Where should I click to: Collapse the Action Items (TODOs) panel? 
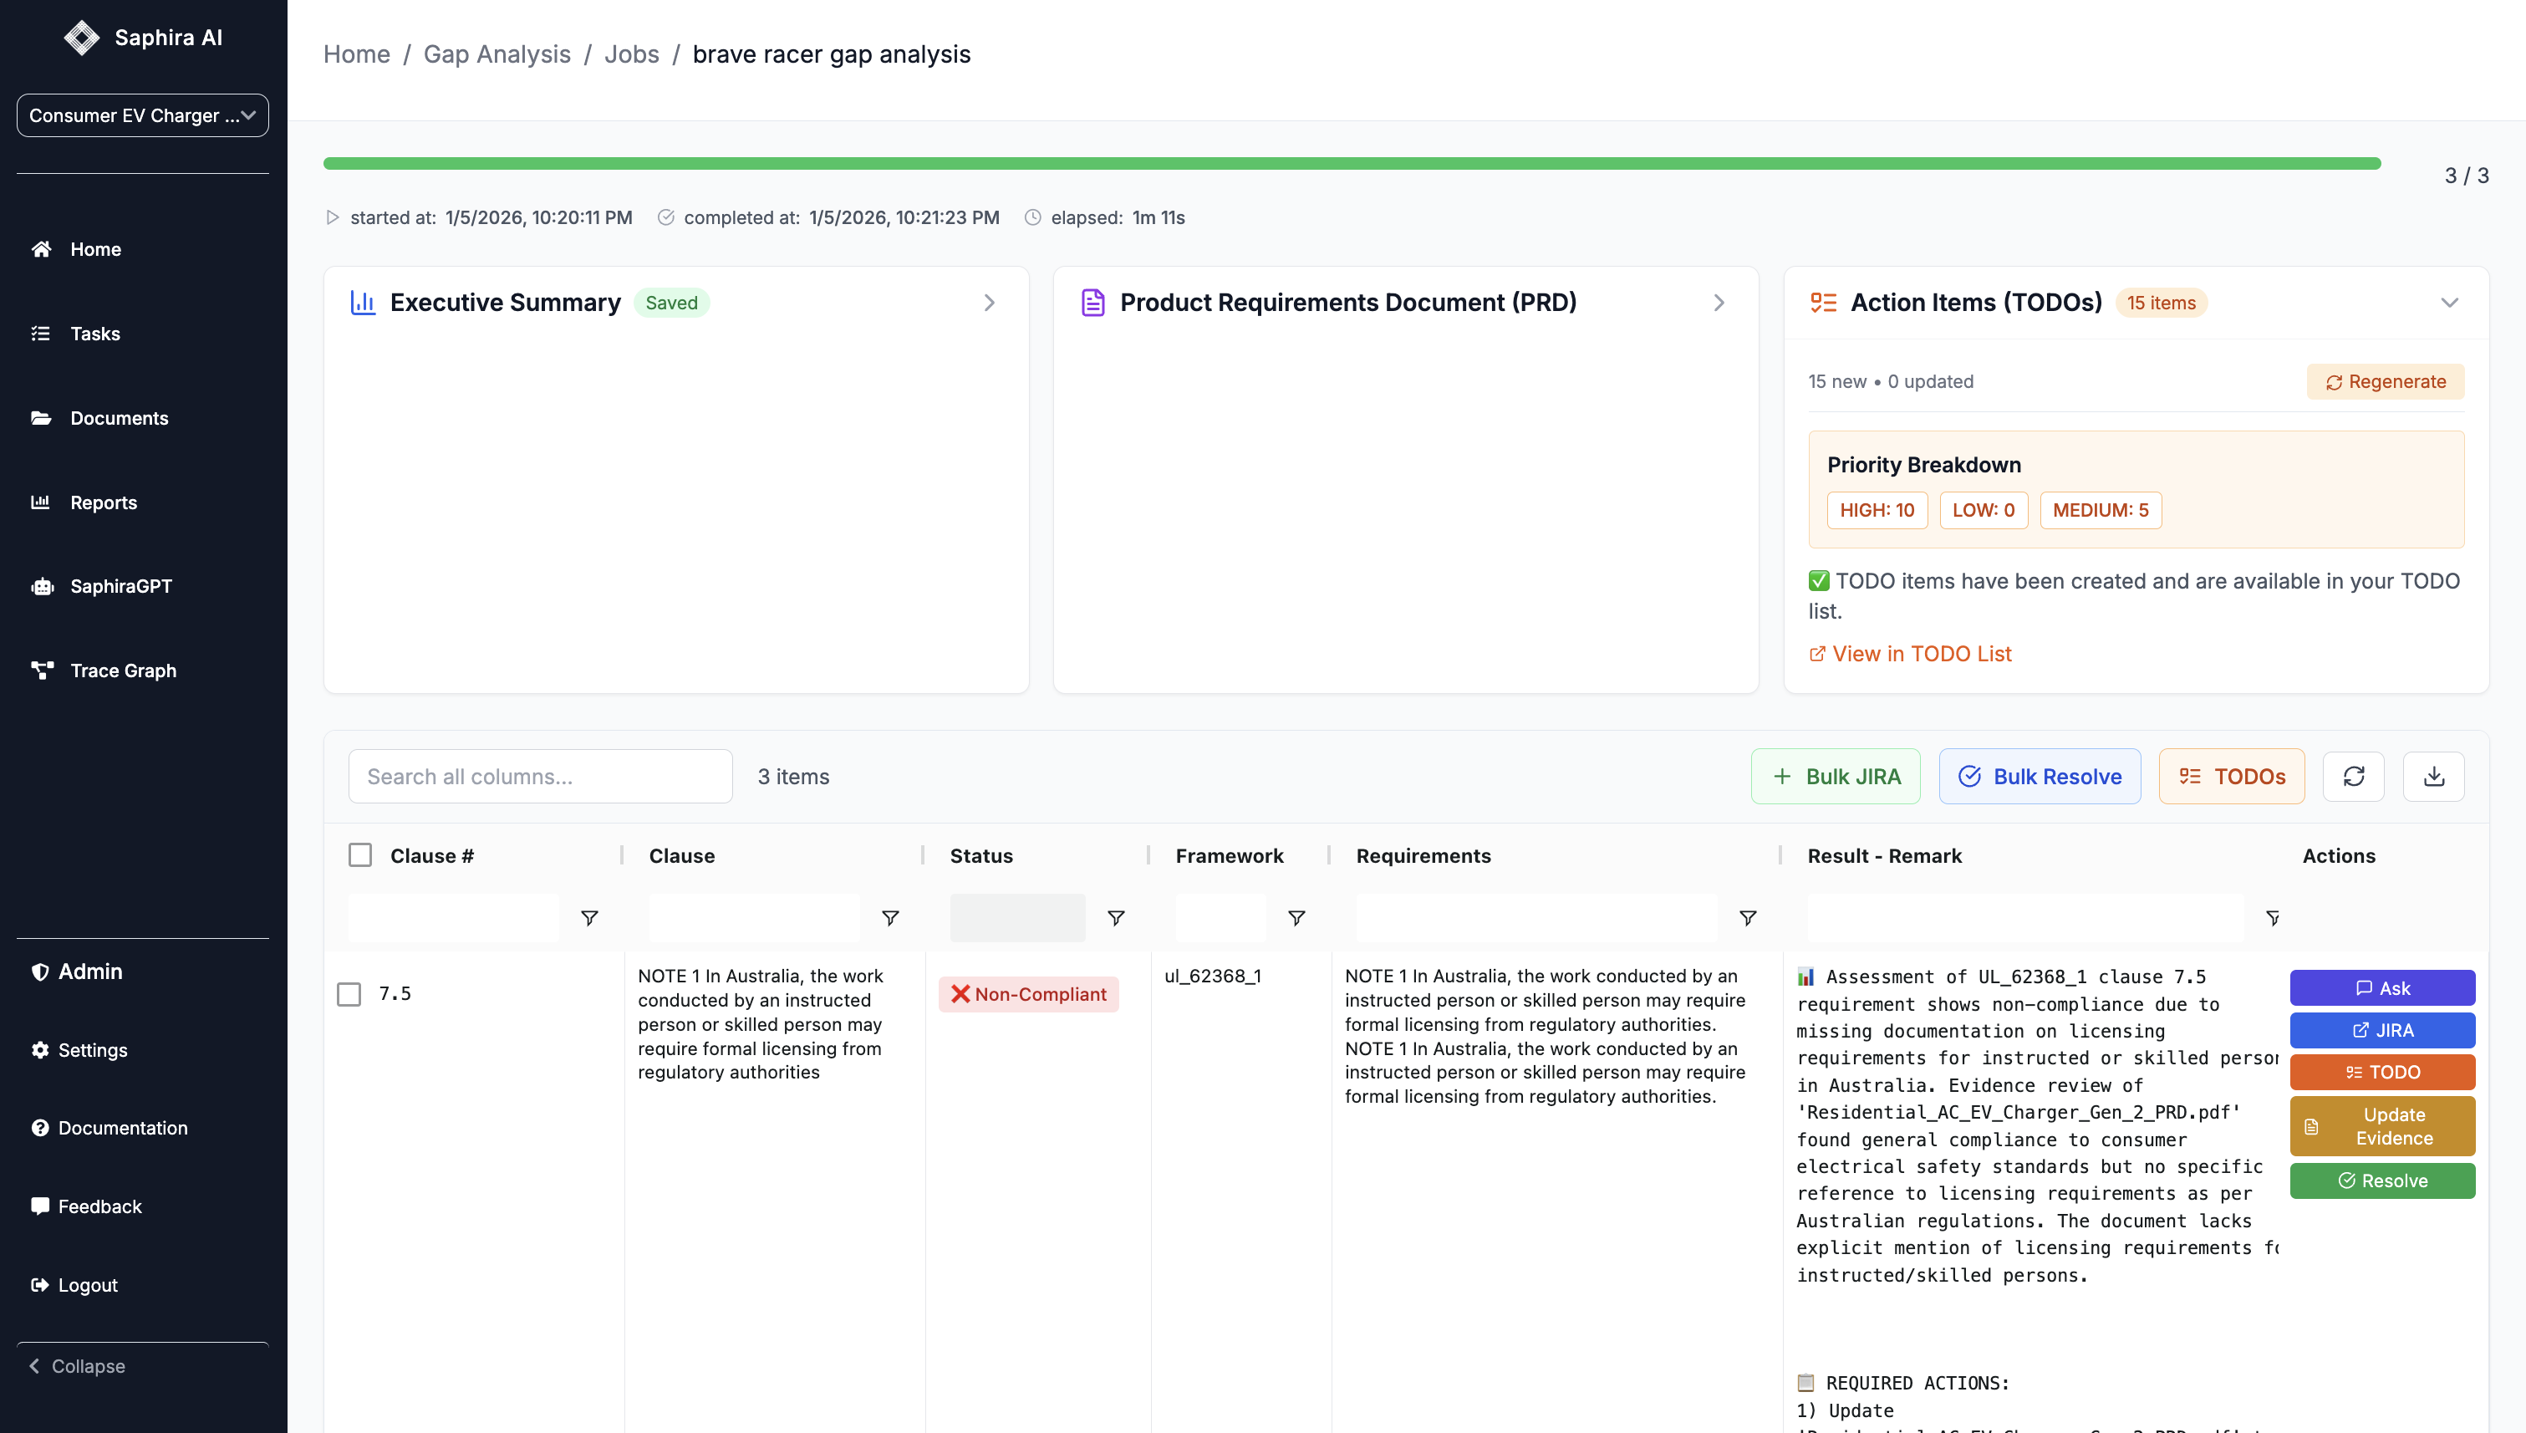click(2448, 302)
